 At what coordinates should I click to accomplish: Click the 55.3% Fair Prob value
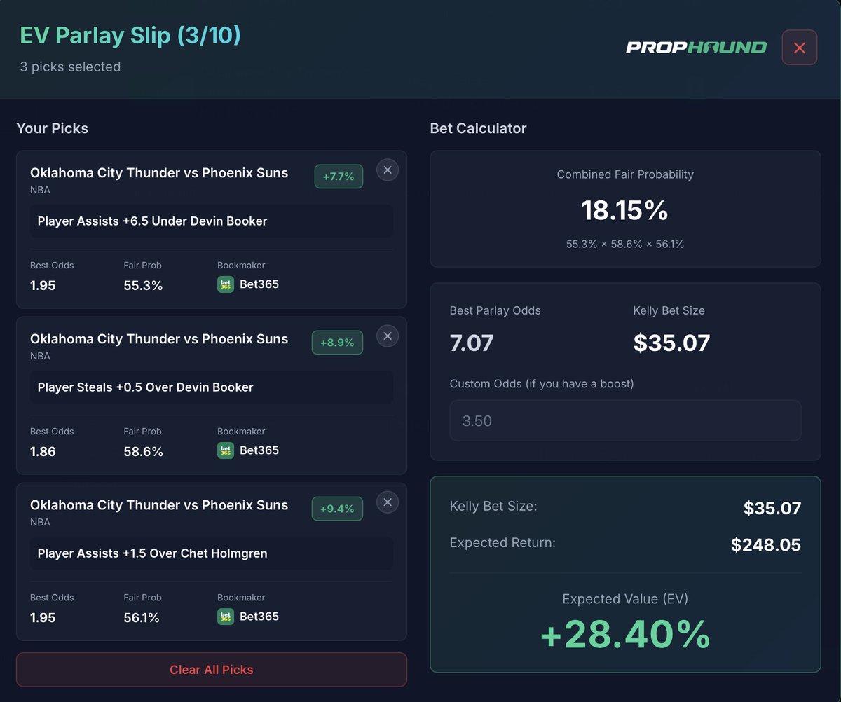coord(143,286)
